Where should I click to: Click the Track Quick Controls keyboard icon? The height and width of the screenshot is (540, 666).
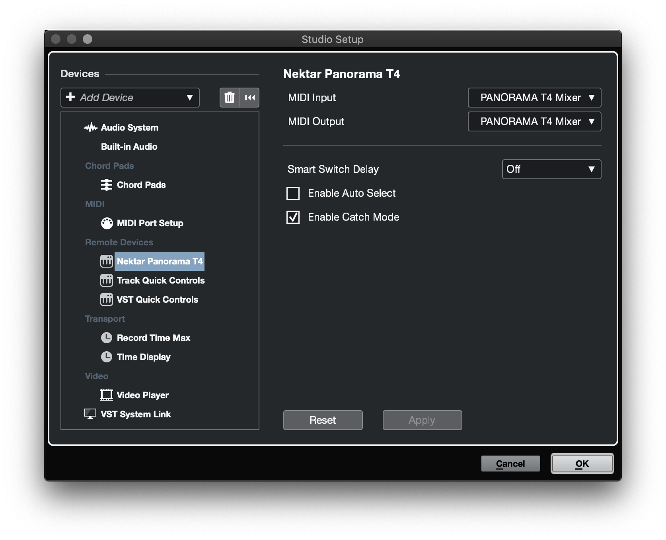(x=107, y=281)
